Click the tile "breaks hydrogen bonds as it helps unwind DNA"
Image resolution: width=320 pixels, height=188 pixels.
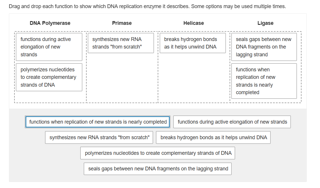[213, 137]
